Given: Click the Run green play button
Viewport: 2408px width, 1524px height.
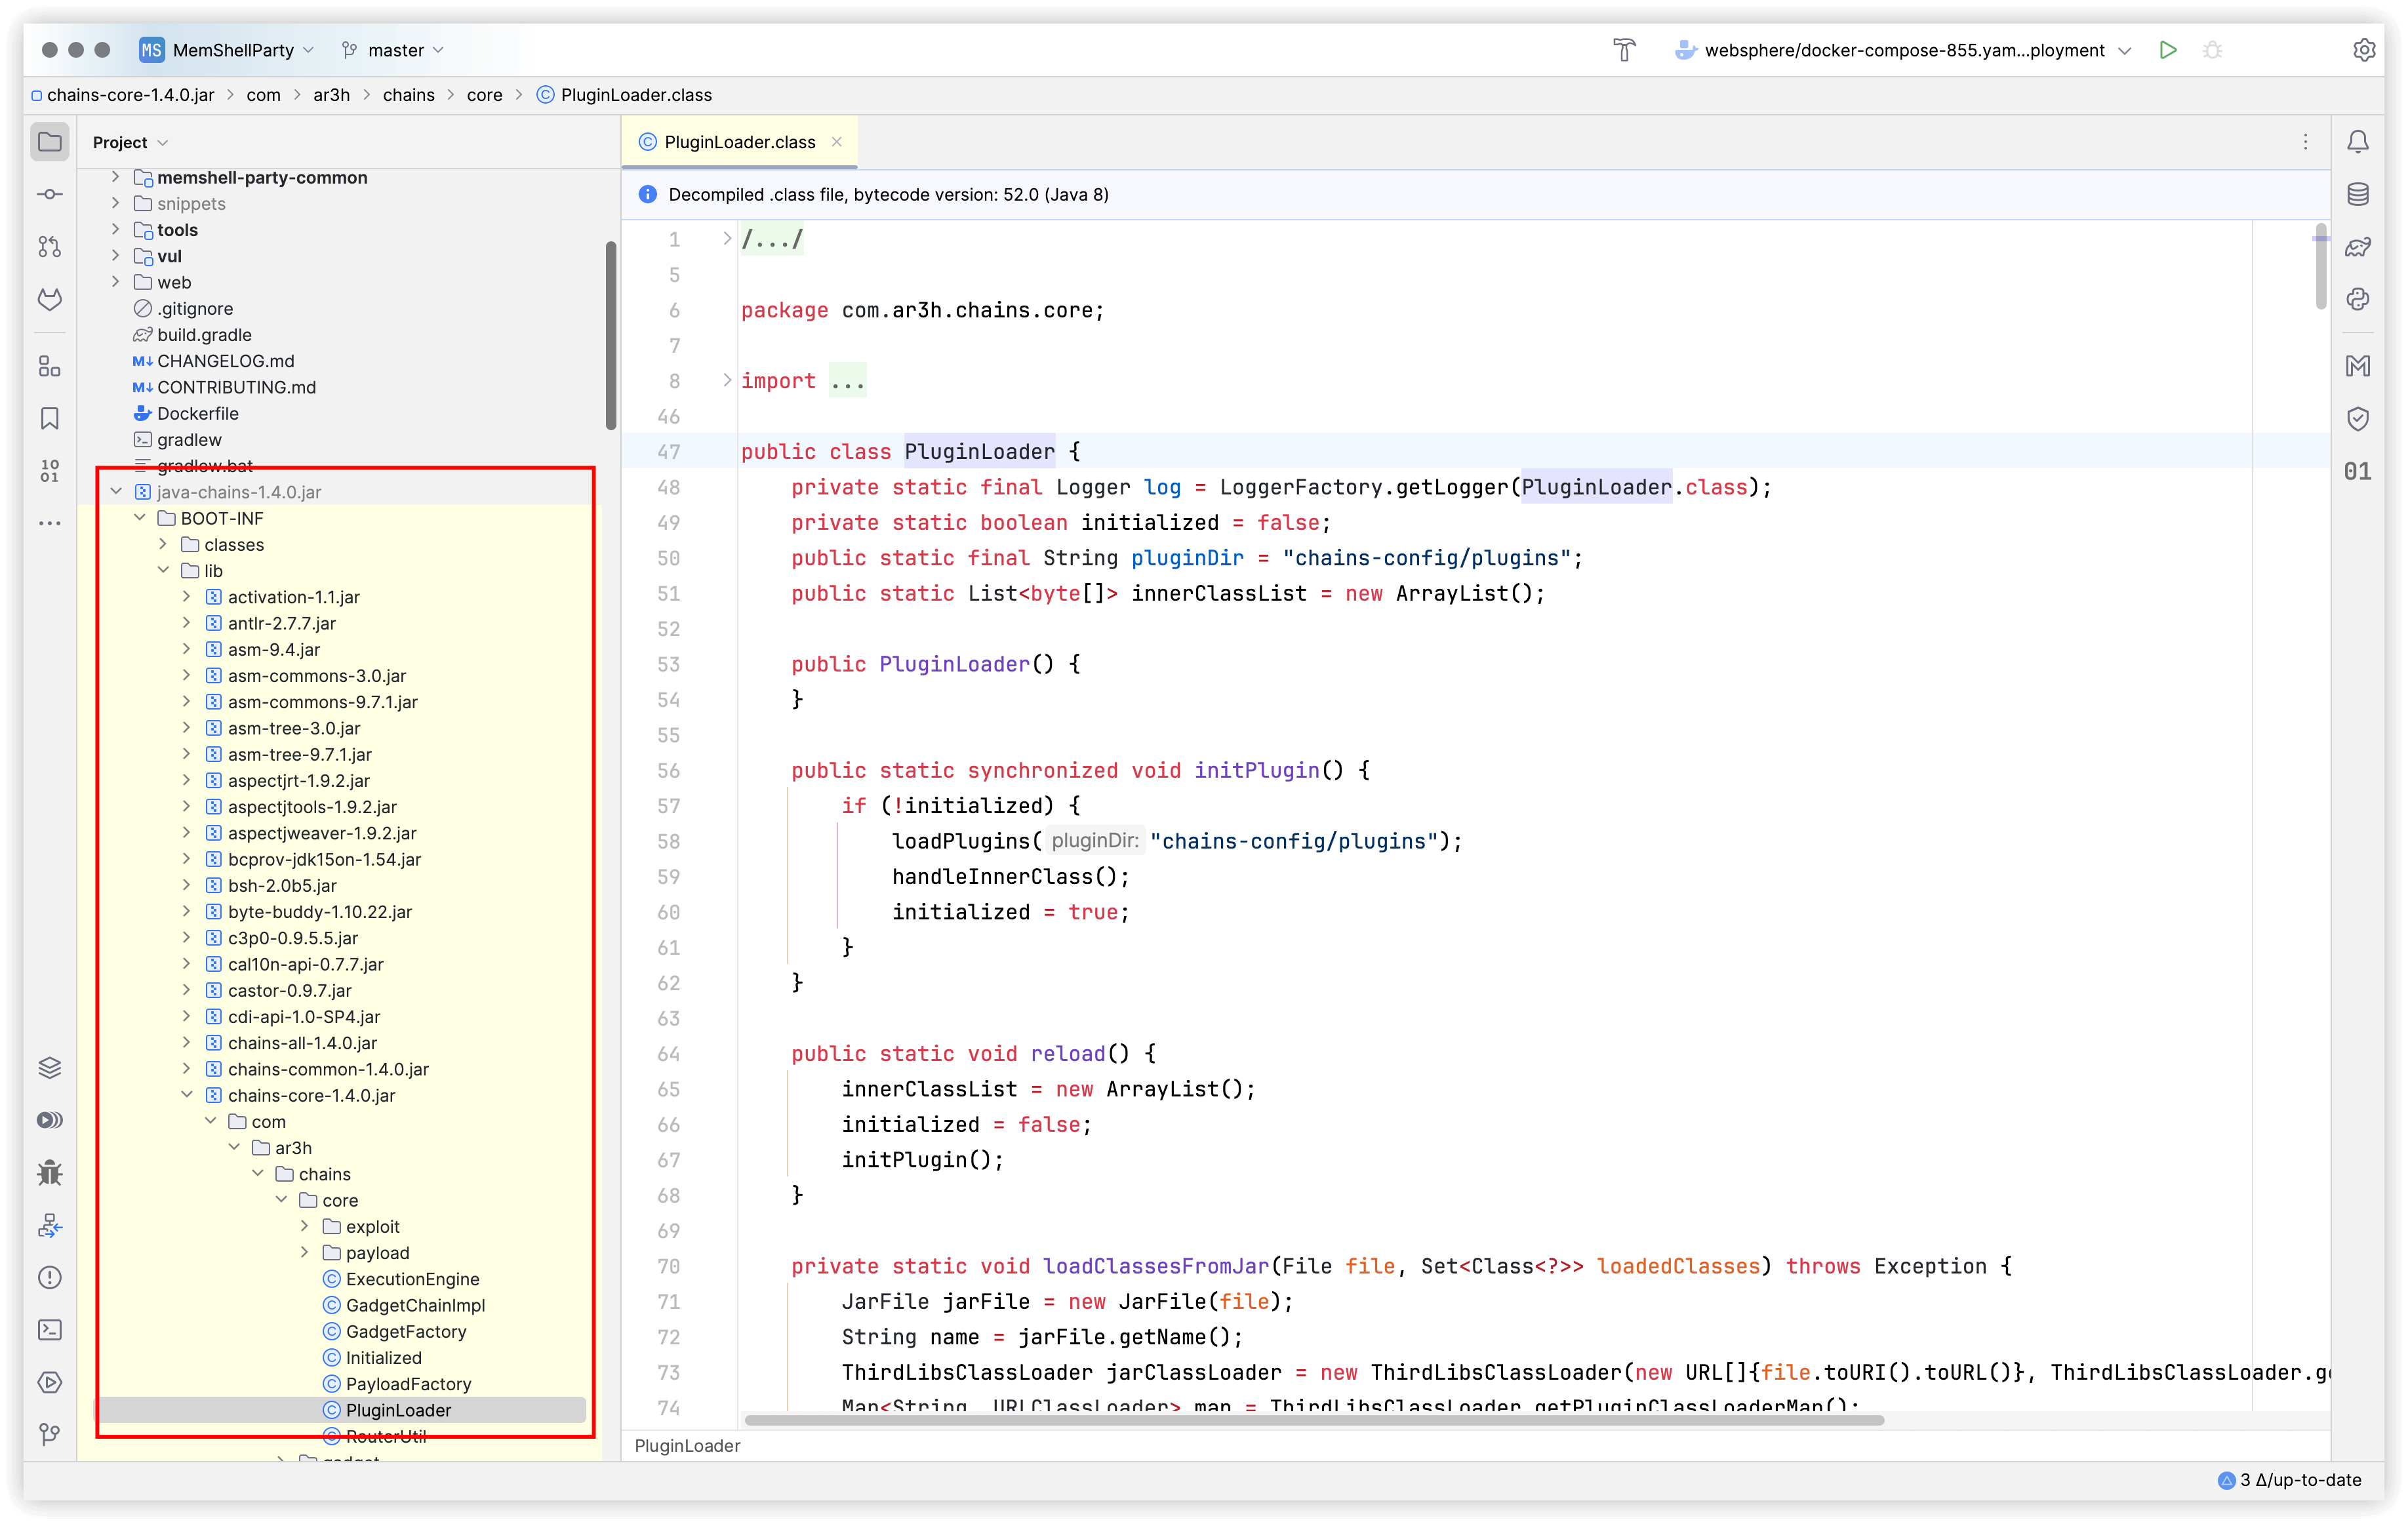Looking at the screenshot, I should pos(2167,50).
